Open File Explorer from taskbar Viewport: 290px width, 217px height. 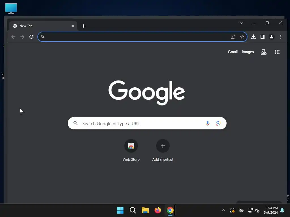(145, 210)
